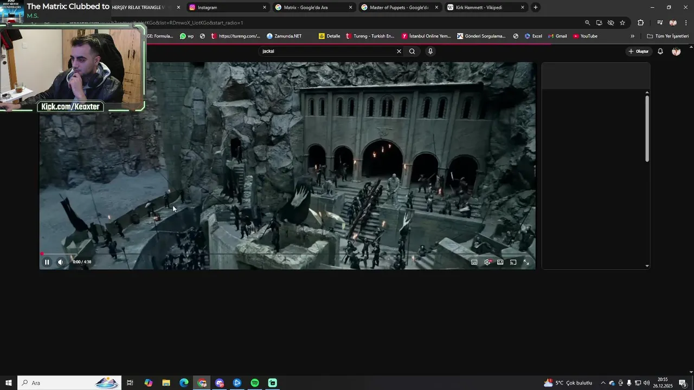Viewport: 694px width, 390px height.
Task: Clear the YouTube search box
Action: tap(399, 51)
